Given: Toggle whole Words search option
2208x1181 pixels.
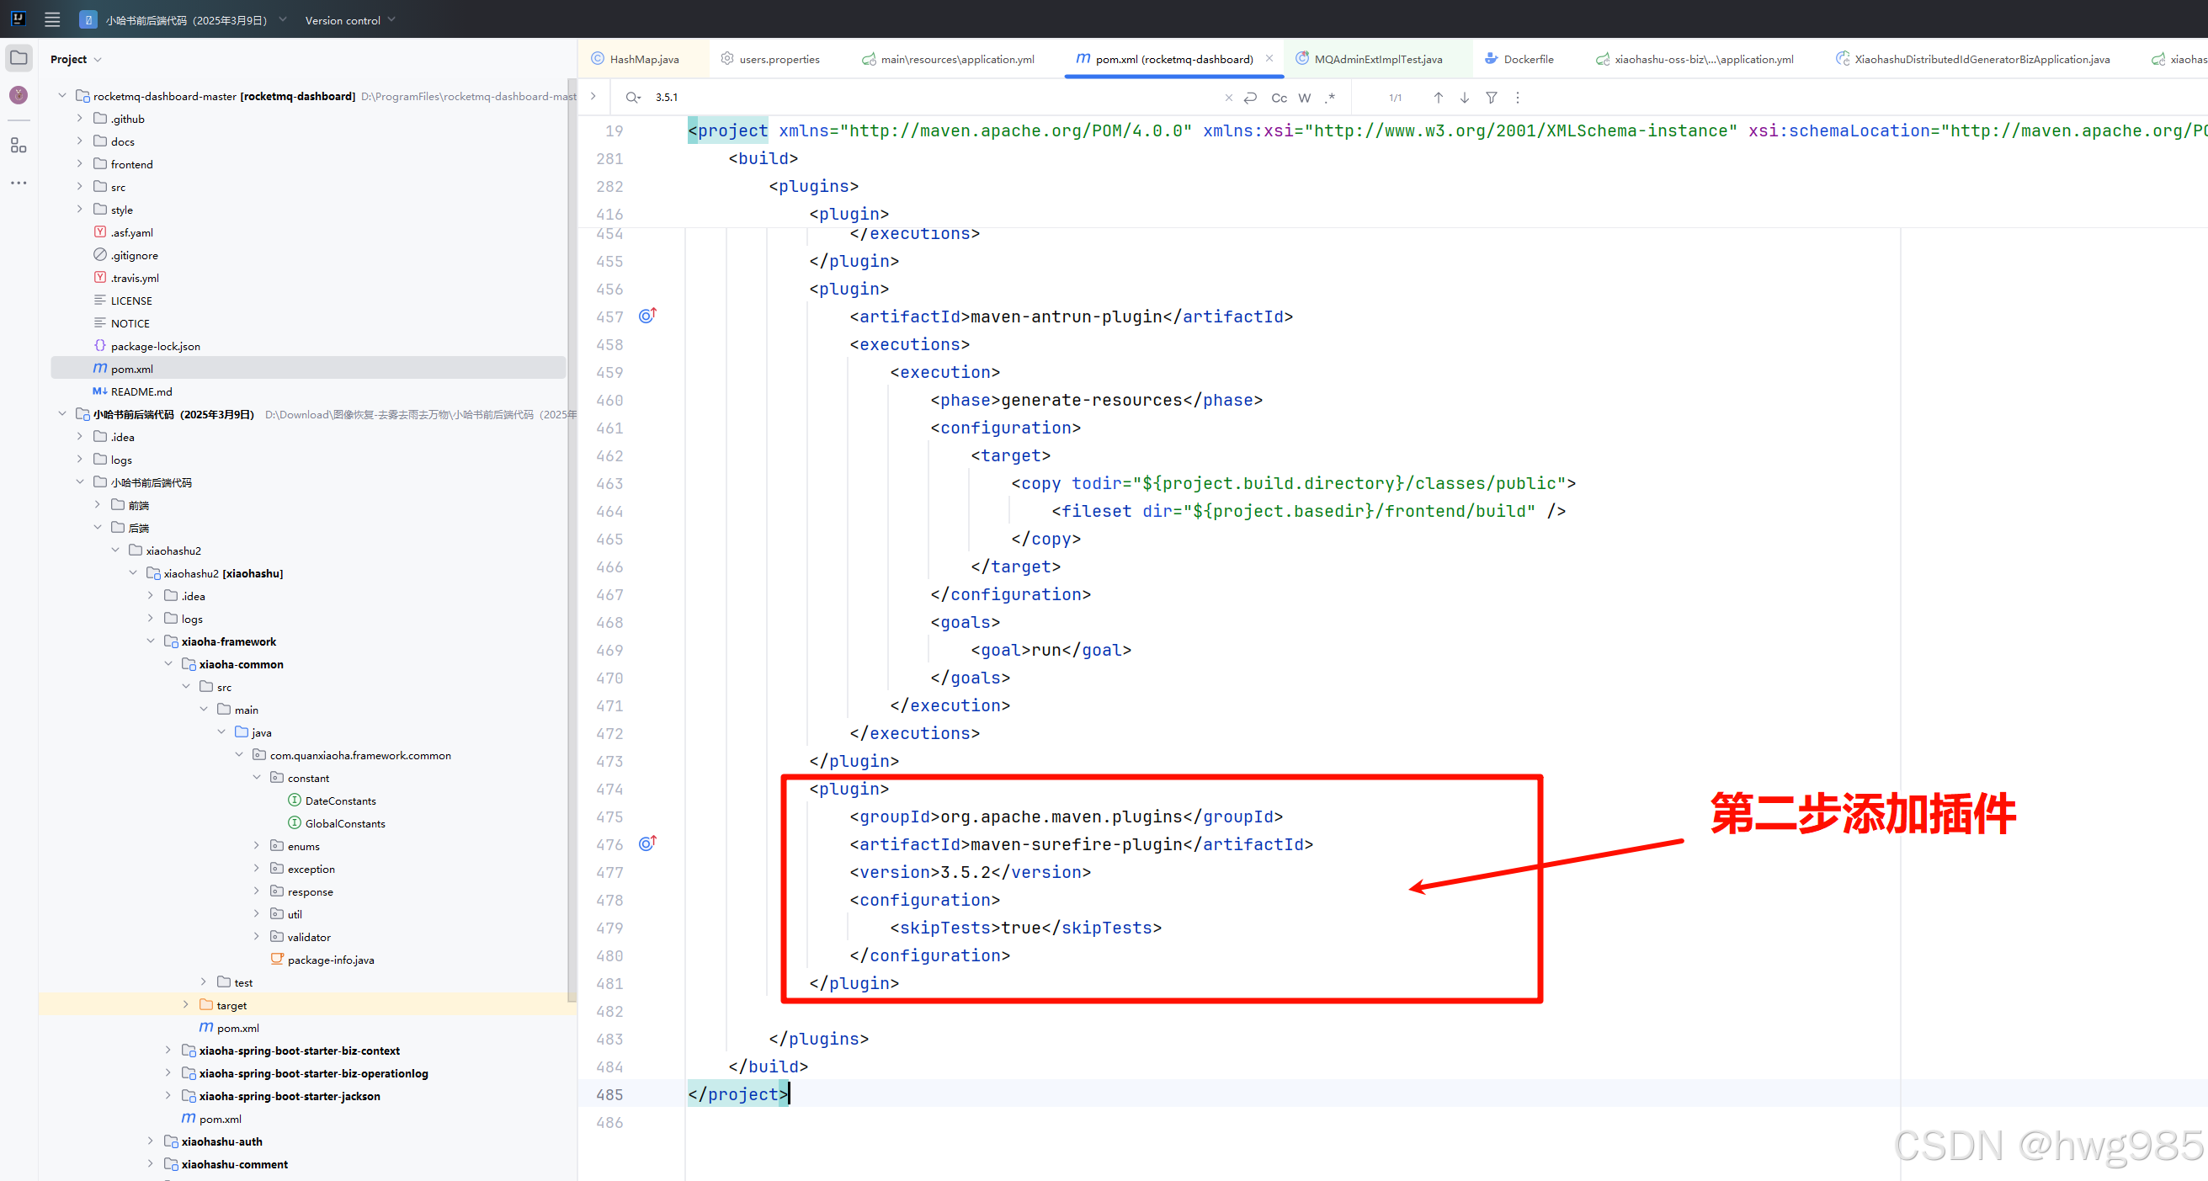Looking at the screenshot, I should (1304, 98).
